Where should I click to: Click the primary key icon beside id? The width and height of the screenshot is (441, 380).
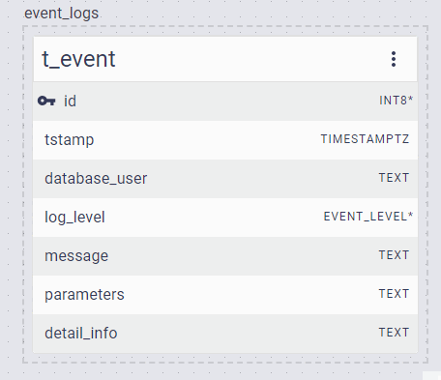coord(46,101)
